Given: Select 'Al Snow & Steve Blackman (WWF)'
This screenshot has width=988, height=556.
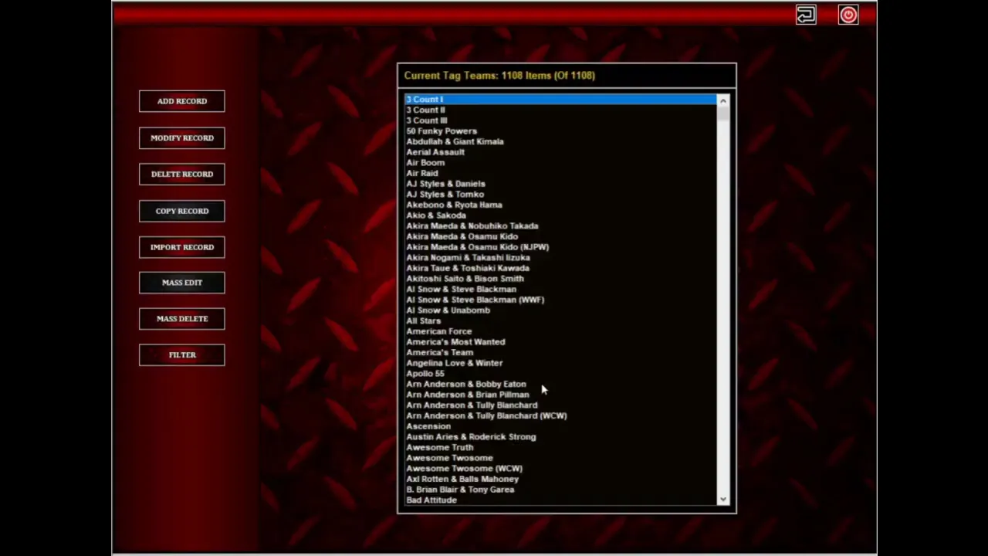Looking at the screenshot, I should 561,300.
